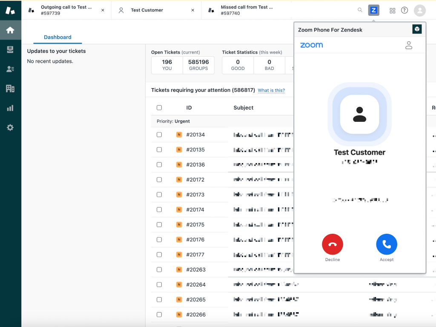Open the Zendesk search magnifier
436x327 pixels.
(x=360, y=10)
